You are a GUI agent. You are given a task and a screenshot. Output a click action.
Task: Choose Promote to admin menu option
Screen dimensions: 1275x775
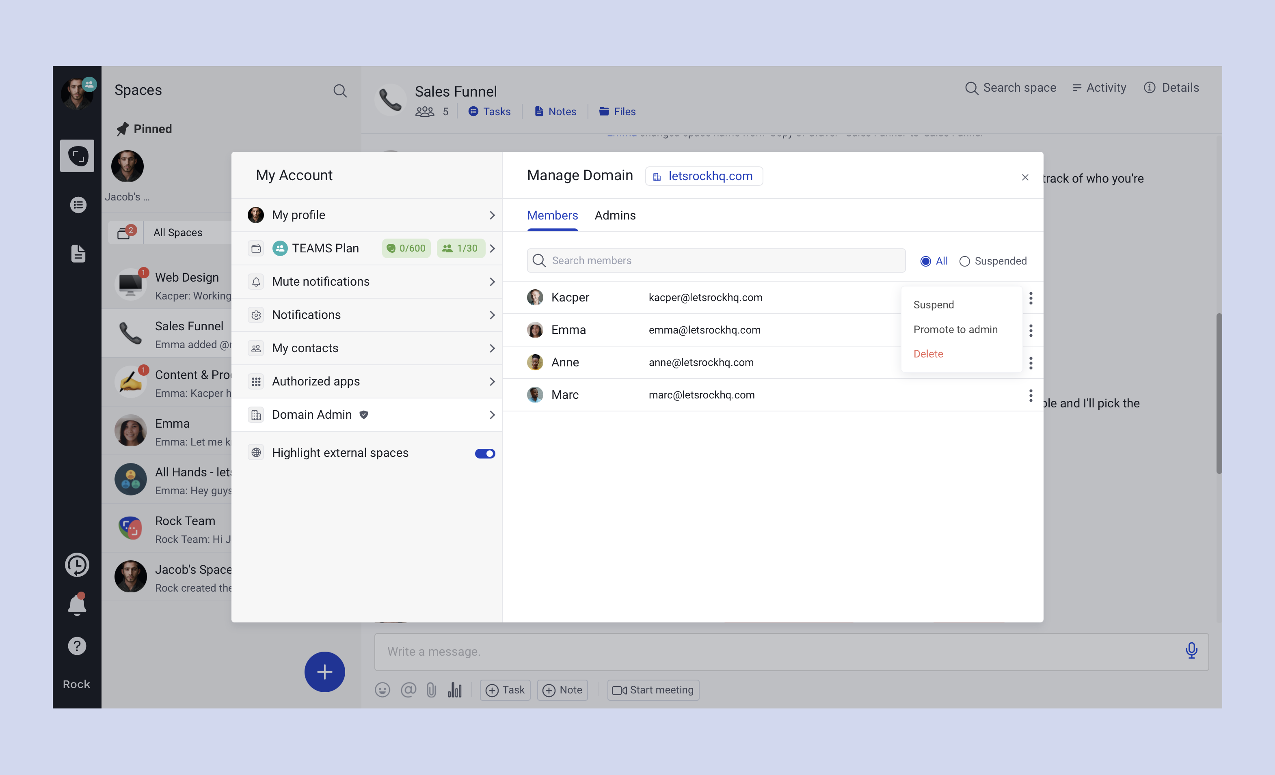[955, 329]
